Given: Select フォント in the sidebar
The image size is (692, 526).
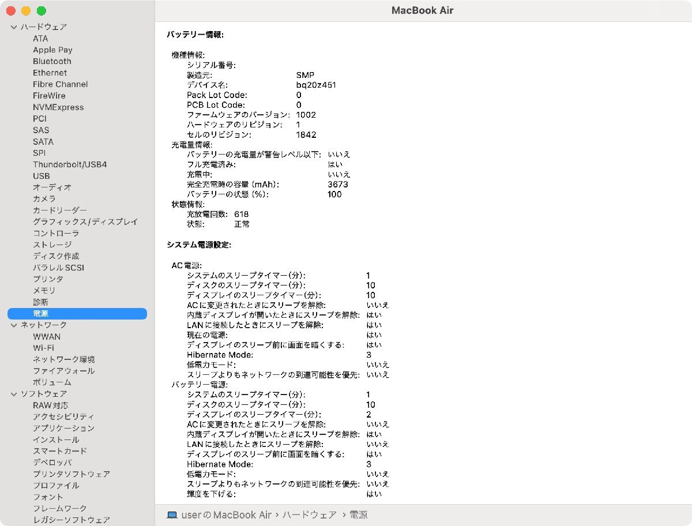Looking at the screenshot, I should (x=48, y=497).
